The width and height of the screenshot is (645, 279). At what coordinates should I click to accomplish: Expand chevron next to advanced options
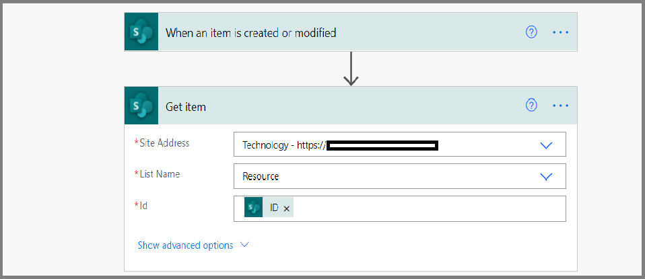pyautogui.click(x=244, y=245)
